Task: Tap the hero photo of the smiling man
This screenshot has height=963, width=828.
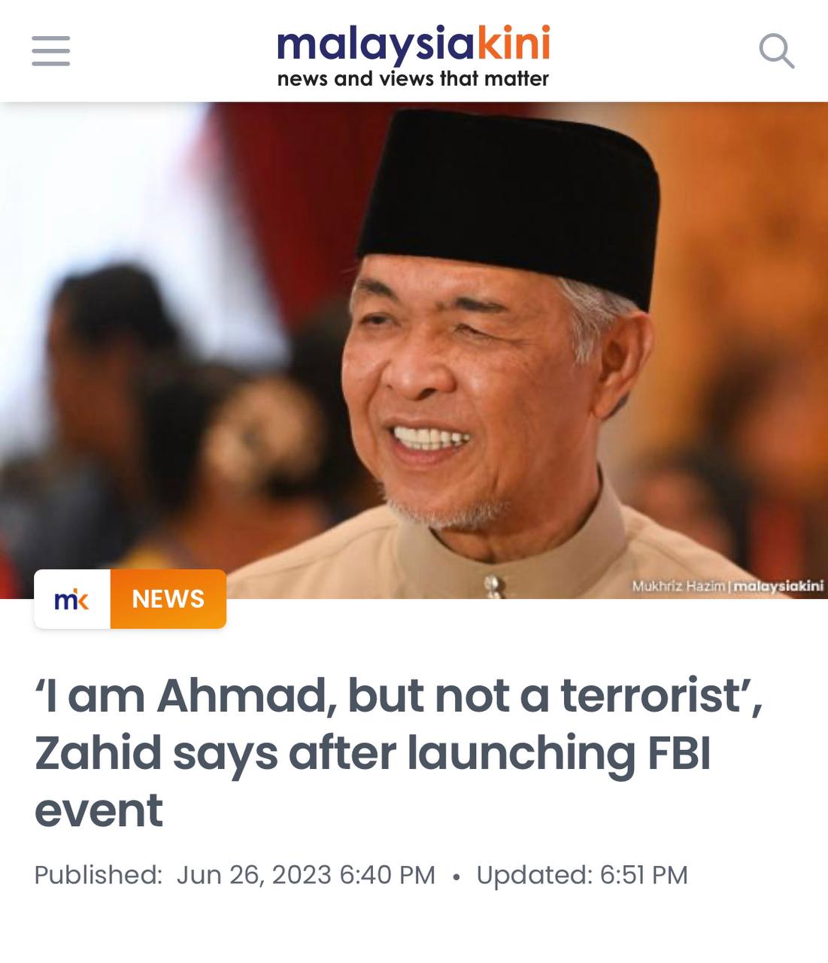Action: click(x=414, y=351)
